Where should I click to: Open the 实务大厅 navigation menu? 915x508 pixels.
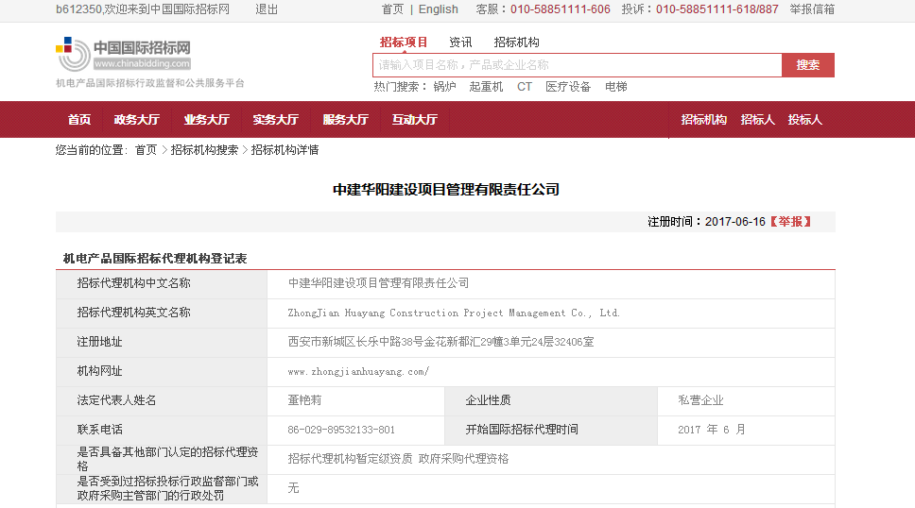(275, 120)
